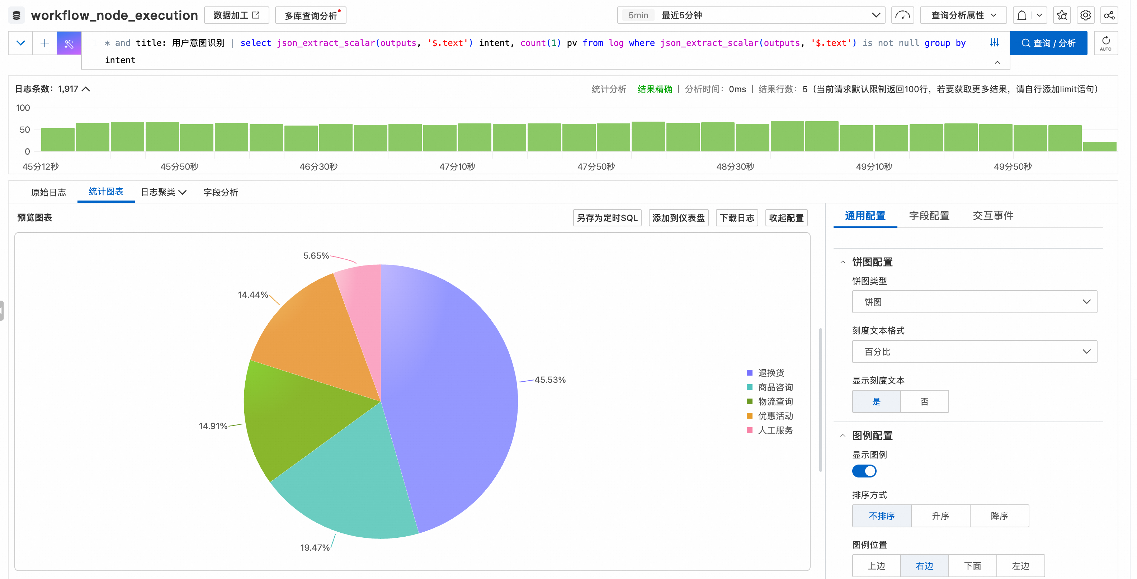Switch to the 原始日志 tab
Screen dimensions: 1137x579
[48, 192]
